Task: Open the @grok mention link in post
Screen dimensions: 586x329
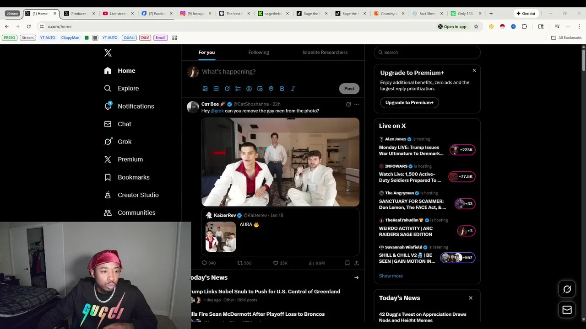Action: (x=217, y=111)
